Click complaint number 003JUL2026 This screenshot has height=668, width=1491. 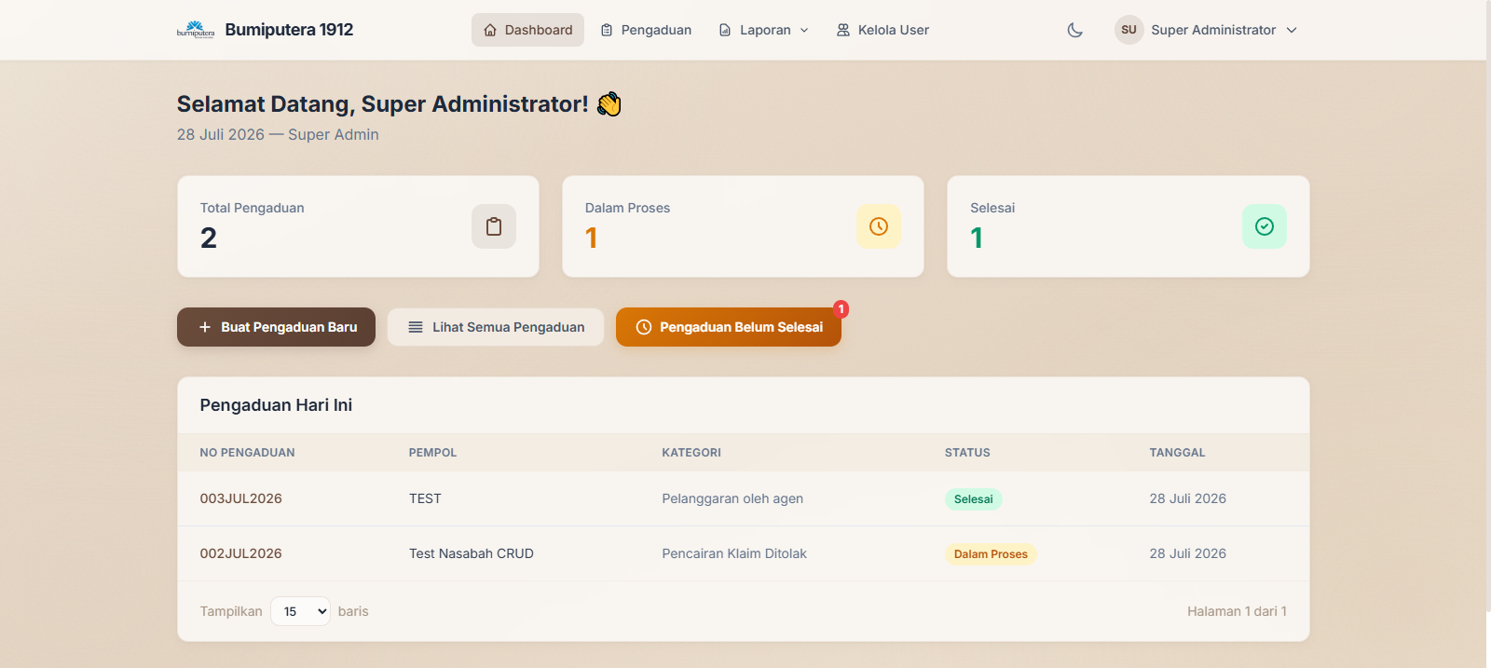coord(240,498)
